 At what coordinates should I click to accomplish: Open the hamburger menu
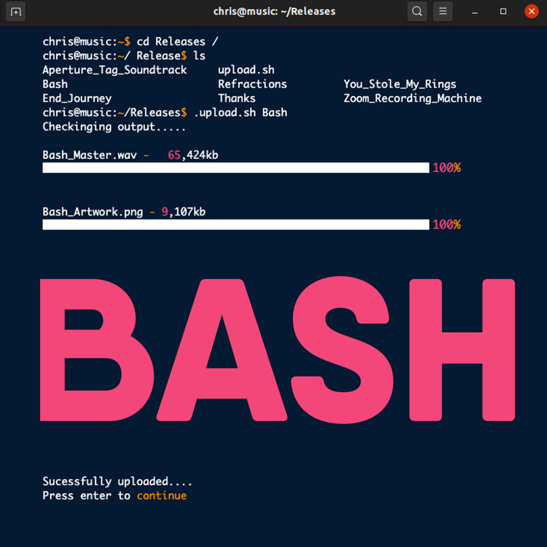click(x=443, y=11)
